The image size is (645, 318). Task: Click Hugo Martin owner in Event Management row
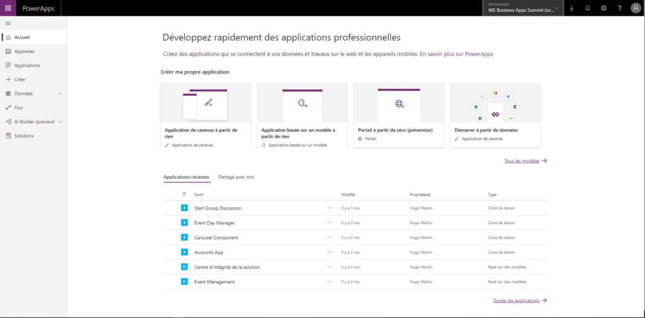(421, 282)
